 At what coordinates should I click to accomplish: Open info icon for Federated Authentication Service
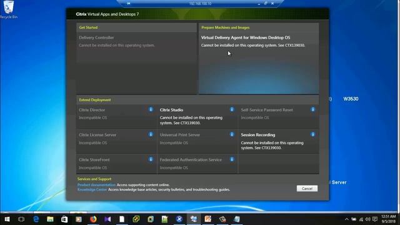point(232,159)
